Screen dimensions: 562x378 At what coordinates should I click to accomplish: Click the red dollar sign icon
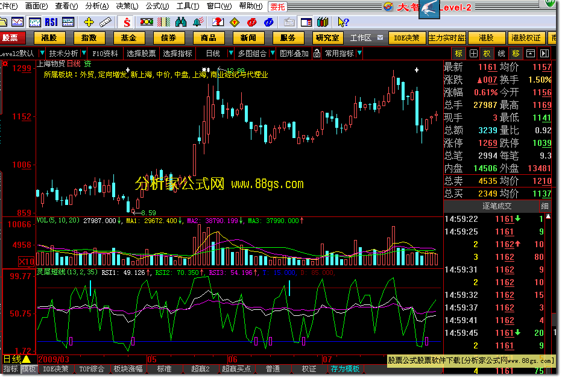click(127, 22)
